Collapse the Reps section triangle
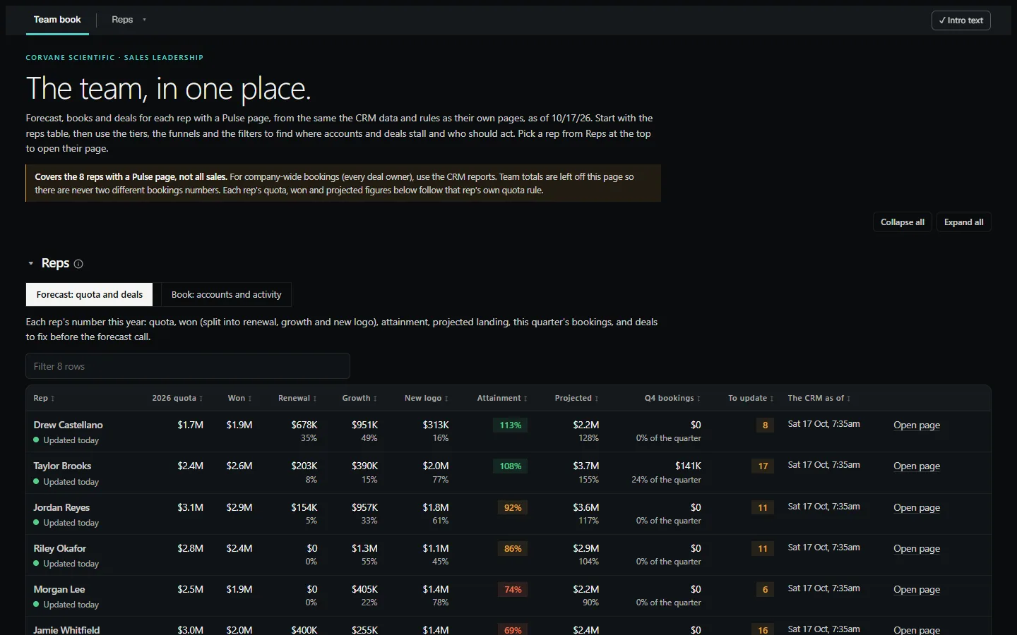Viewport: 1017px width, 635px height. 31,263
